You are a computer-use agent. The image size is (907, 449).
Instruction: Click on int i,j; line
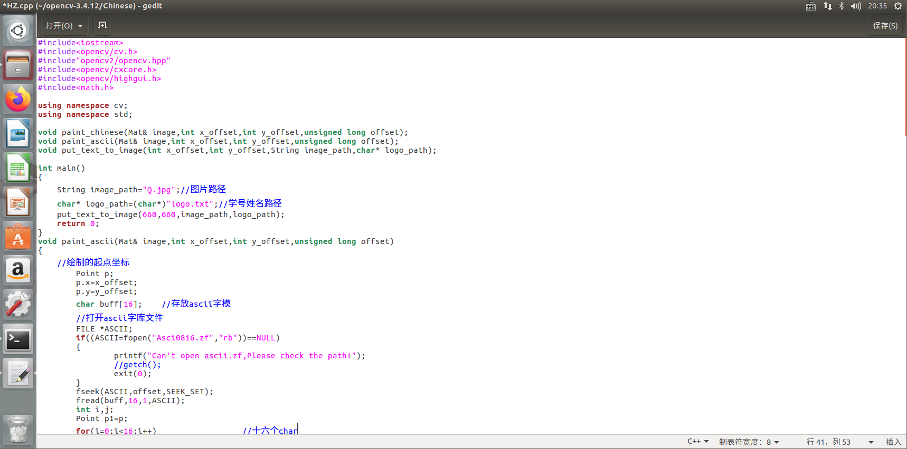click(x=95, y=409)
